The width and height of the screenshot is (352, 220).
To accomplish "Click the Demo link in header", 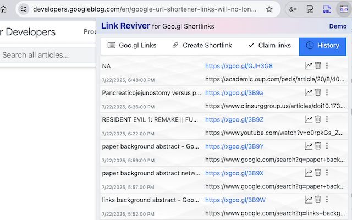I will point(337,26).
